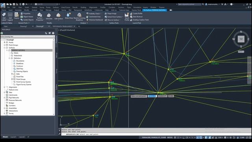
Task: Select the Contours tree item
Action: [x=20, y=66]
